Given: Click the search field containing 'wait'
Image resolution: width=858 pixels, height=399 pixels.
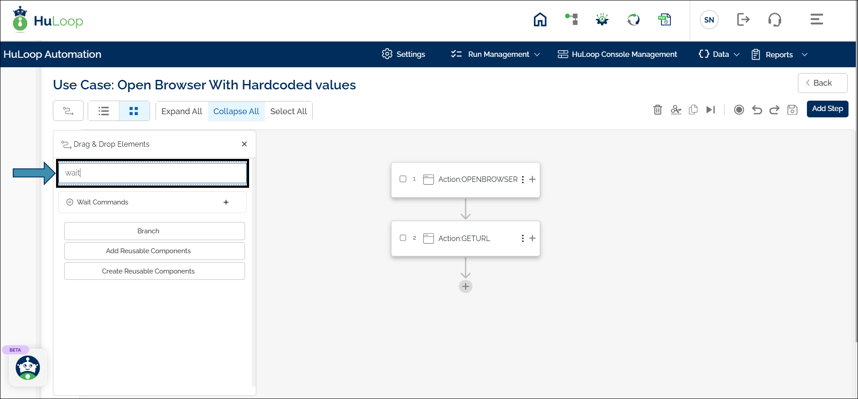Looking at the screenshot, I should [x=153, y=173].
